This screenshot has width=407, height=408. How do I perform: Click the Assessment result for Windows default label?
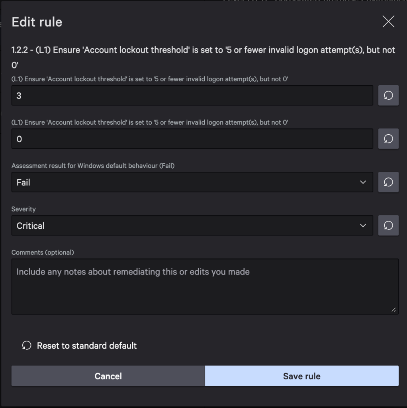point(93,166)
